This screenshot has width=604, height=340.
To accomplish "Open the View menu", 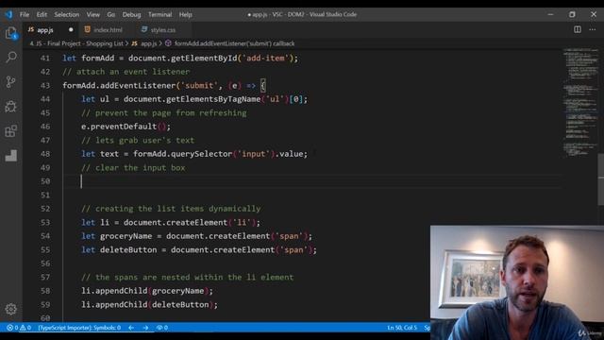I will (92, 15).
